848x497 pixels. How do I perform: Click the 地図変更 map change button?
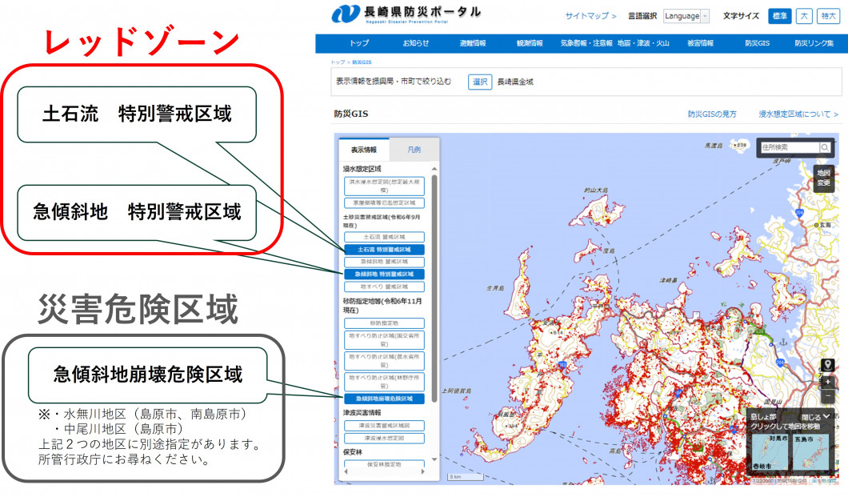click(x=824, y=178)
